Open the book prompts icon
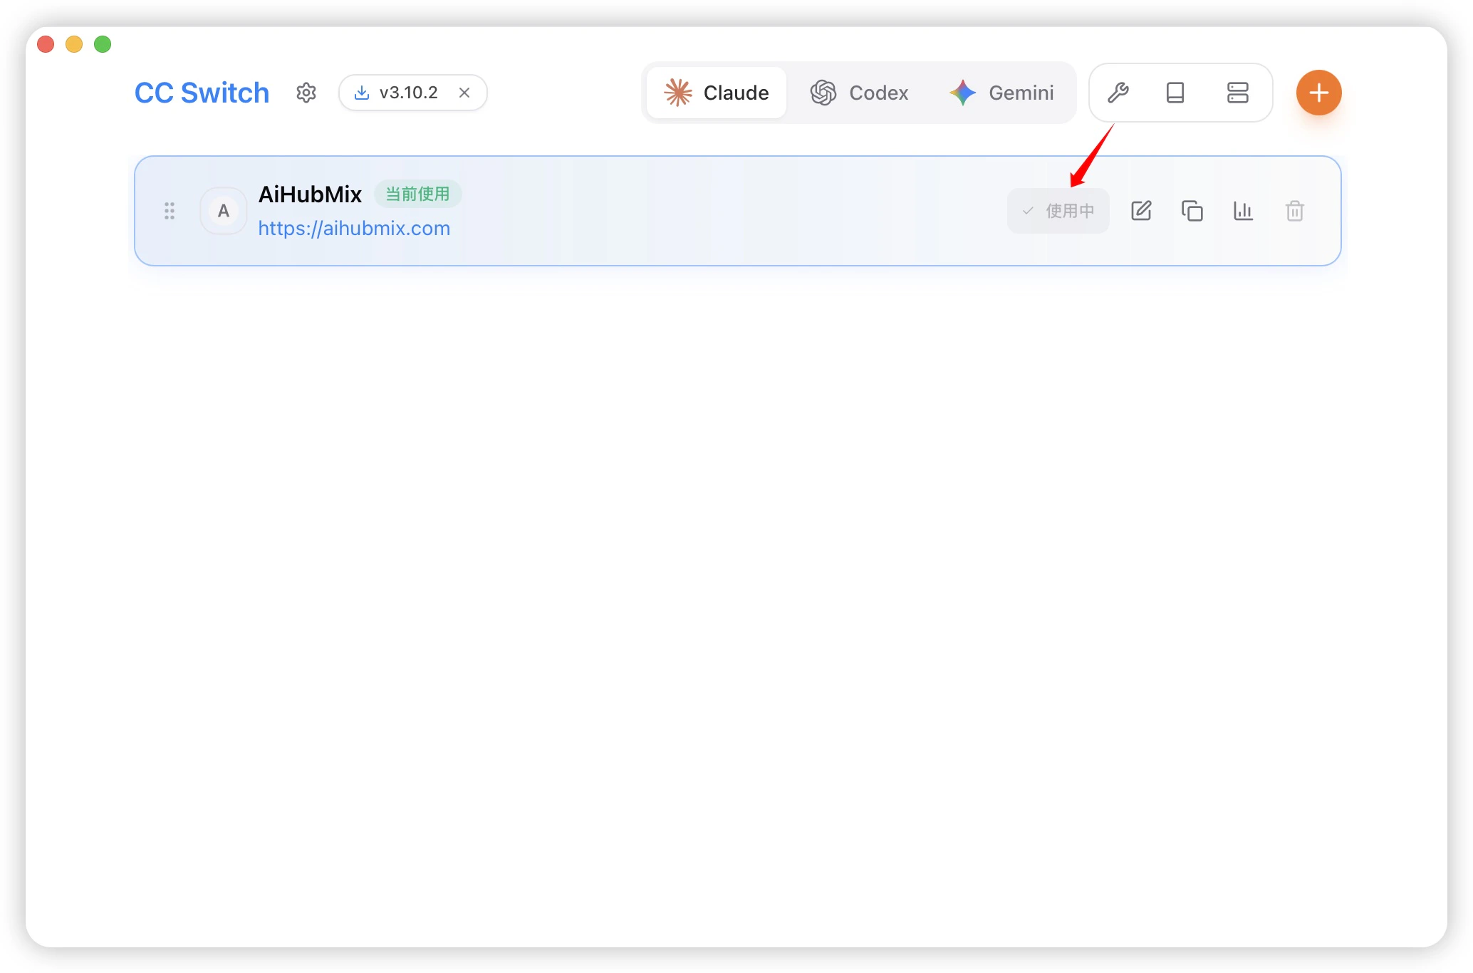 coord(1175,93)
